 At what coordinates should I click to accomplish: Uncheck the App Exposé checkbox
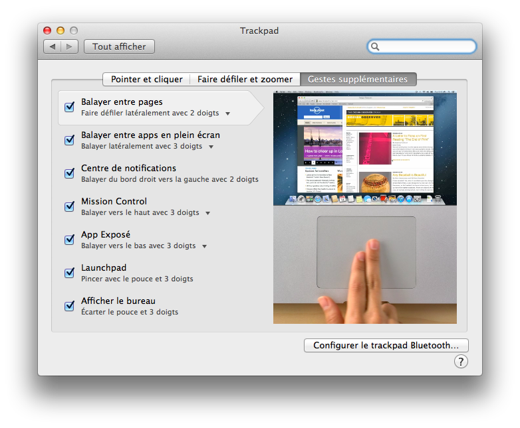coord(69,240)
